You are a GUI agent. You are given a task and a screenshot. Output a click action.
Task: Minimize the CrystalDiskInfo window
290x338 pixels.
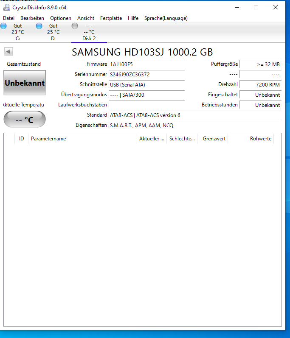coord(237,7)
